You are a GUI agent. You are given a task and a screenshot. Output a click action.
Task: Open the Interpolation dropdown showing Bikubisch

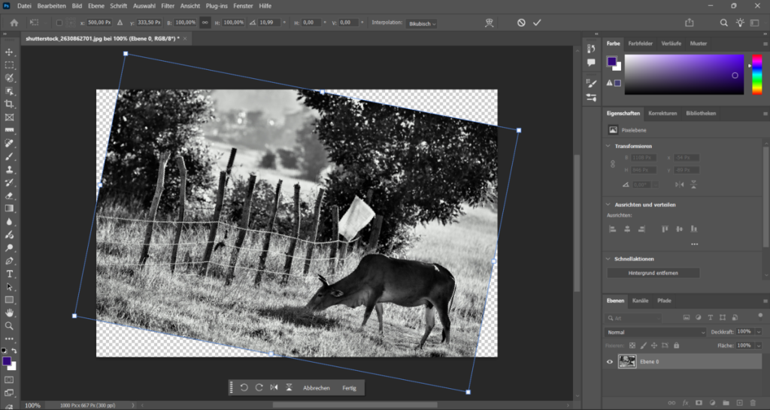tap(421, 23)
